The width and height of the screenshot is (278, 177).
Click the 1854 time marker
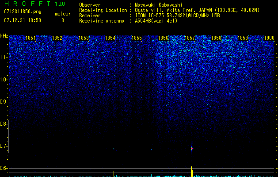[110, 38]
